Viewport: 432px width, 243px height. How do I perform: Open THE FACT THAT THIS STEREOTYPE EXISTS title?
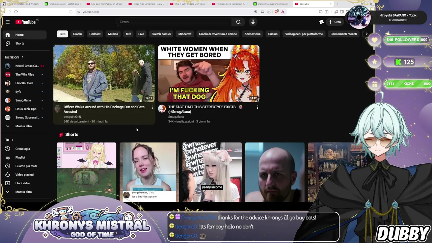205,109
